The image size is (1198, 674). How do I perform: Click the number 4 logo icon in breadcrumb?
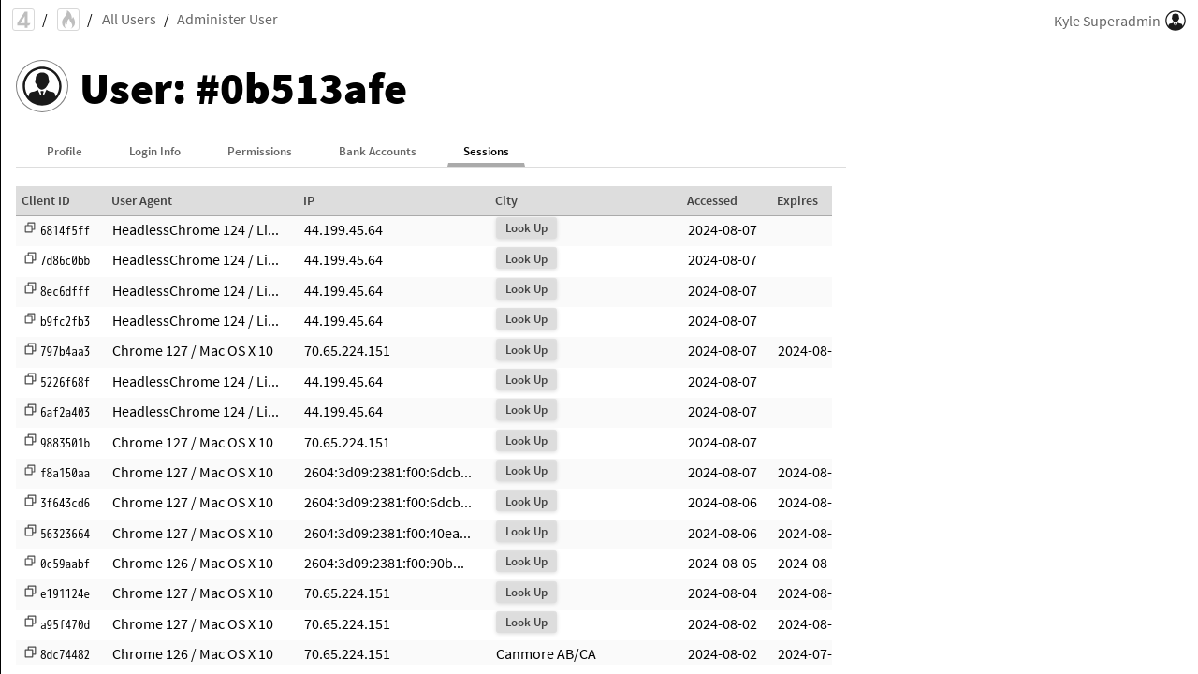23,20
